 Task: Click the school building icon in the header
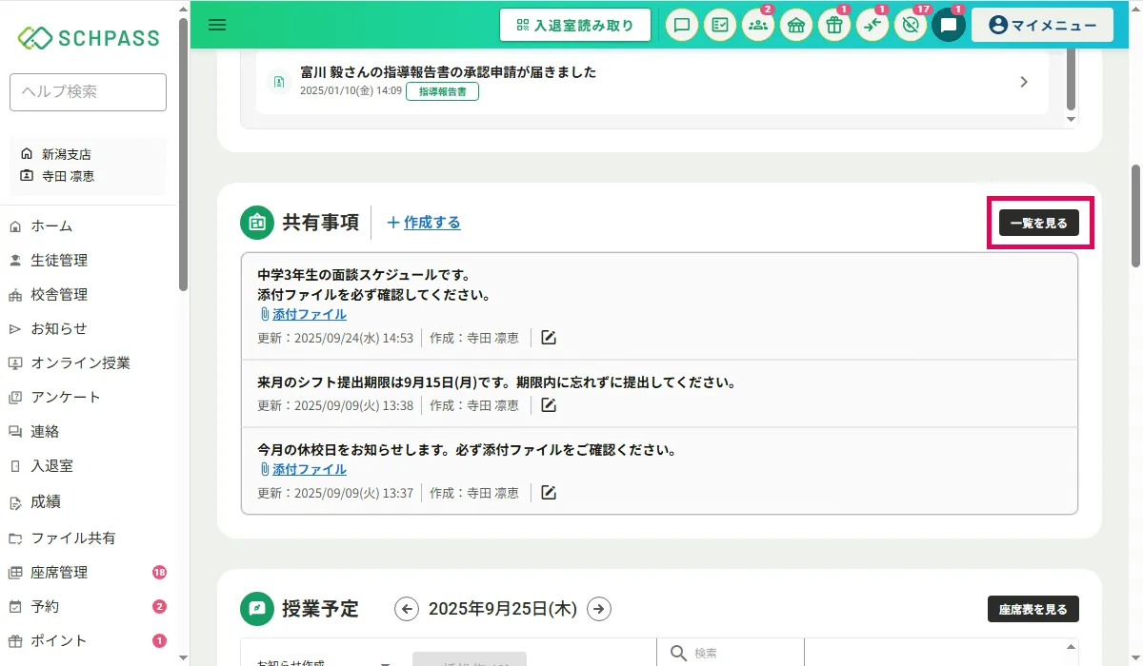tap(795, 26)
